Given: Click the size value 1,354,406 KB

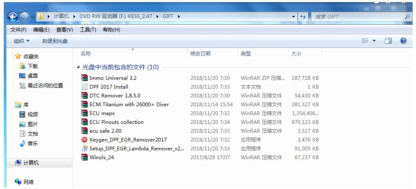Looking at the screenshot, I should coord(305,113).
